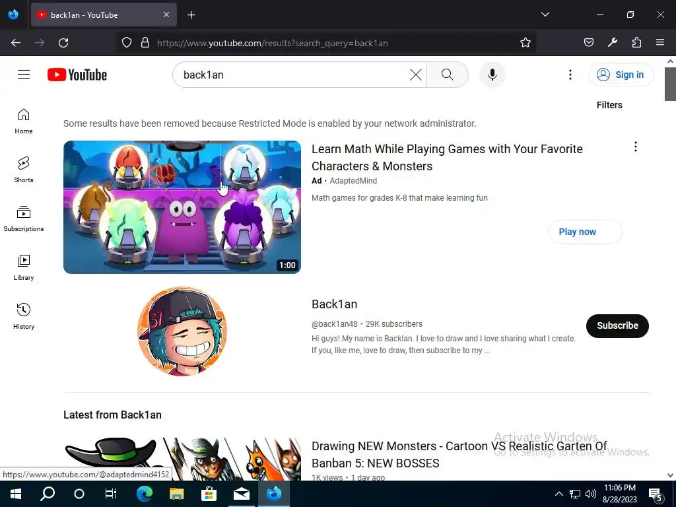The height and width of the screenshot is (507, 676).
Task: Open Shorts in the sidebar
Action: (24, 170)
